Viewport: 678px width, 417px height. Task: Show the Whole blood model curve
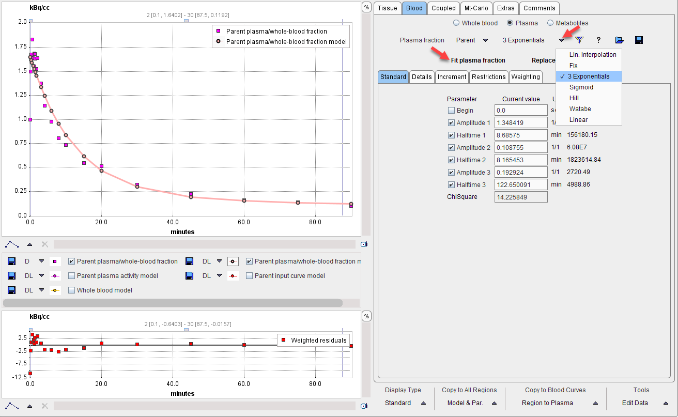click(72, 290)
